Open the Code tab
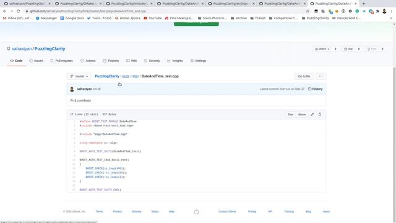The width and height of the screenshot is (396, 223). (x=16, y=61)
